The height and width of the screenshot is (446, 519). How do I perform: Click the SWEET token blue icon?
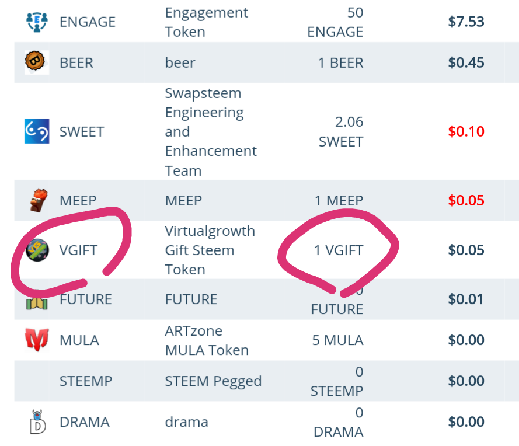point(37,131)
